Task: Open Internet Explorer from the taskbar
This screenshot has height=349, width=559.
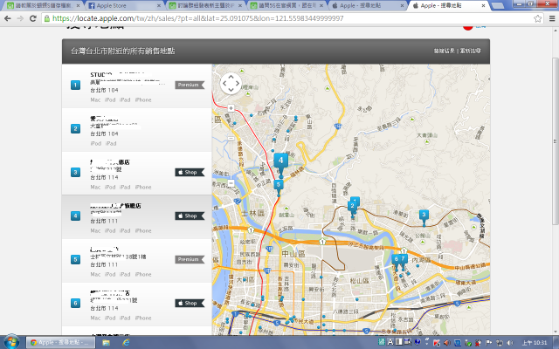Action: 126,343
